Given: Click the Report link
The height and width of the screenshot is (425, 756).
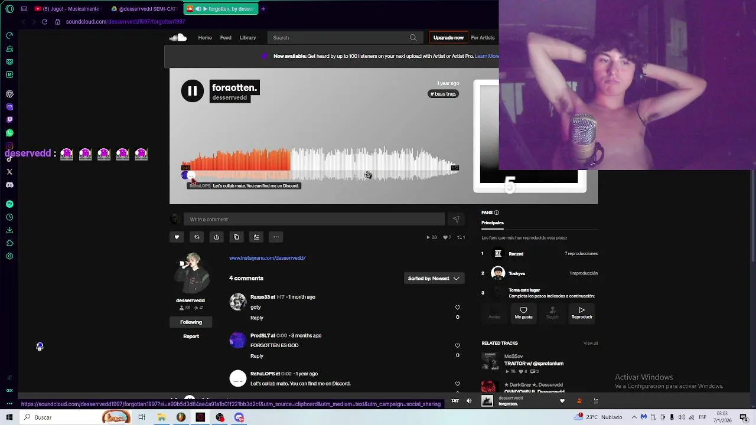Looking at the screenshot, I should (191, 336).
